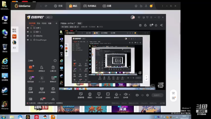Click the WeGame back arrow
This screenshot has height=119, width=211.
(41, 6)
